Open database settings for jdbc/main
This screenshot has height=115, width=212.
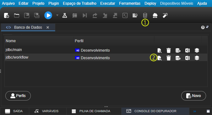point(178,50)
